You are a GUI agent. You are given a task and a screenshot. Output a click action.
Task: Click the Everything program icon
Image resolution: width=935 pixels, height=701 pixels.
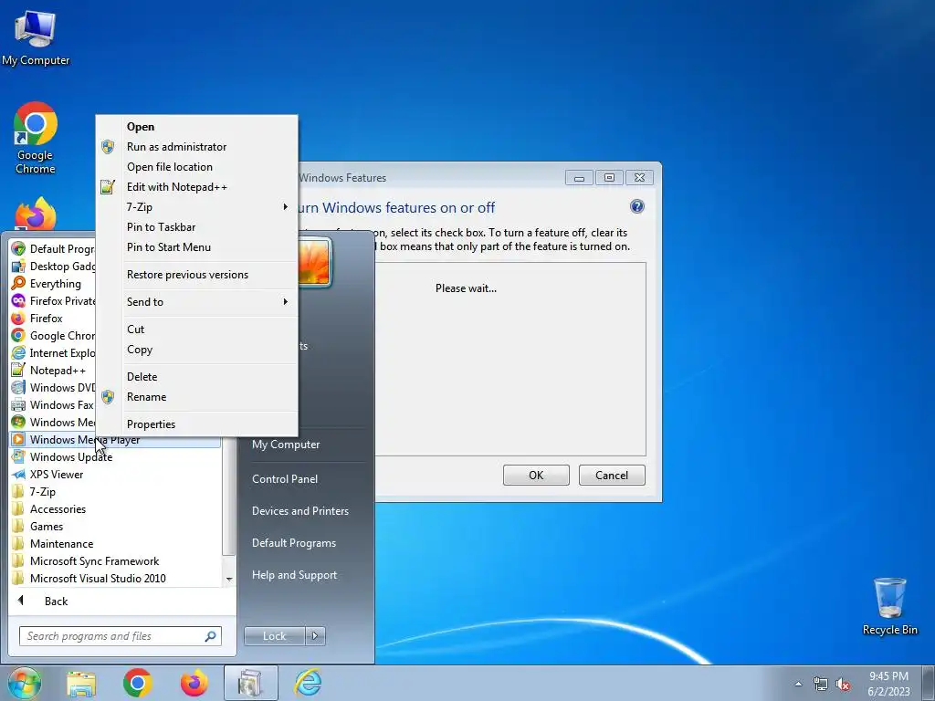[18, 283]
